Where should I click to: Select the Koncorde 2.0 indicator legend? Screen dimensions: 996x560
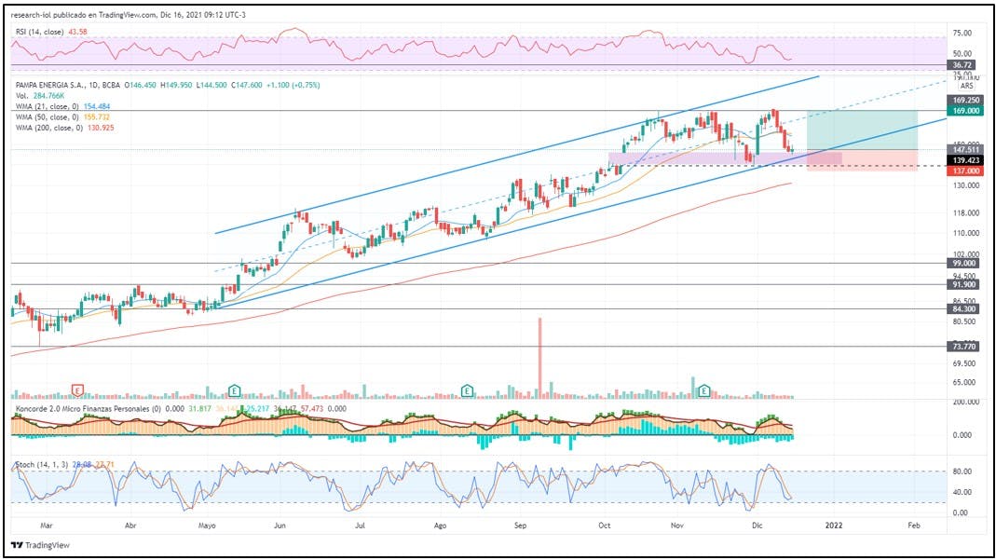click(181, 409)
